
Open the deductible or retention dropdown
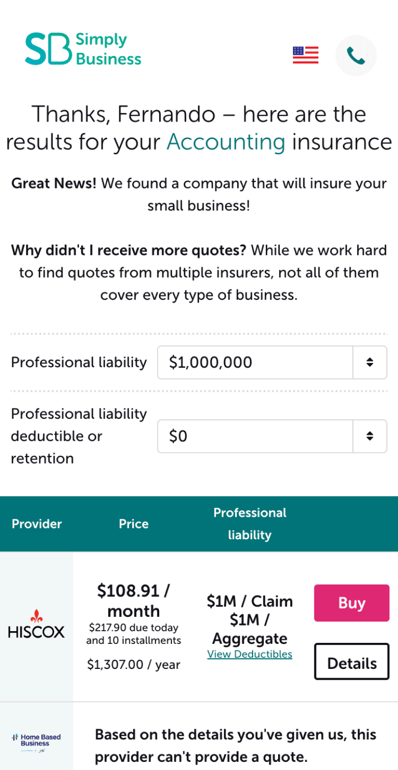255,436
